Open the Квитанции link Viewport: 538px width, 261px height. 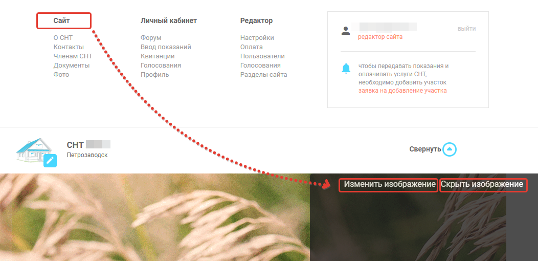(158, 56)
